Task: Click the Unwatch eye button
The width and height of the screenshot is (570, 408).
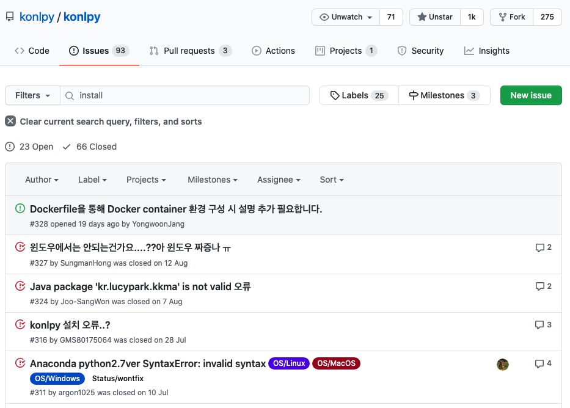Action: (x=346, y=17)
